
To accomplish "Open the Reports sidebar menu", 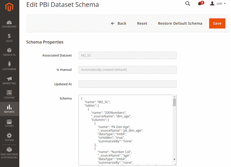I will tap(9, 109).
